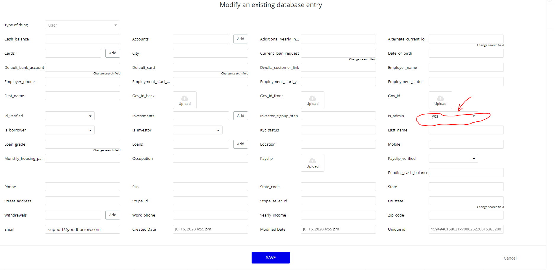Upload a Payslip document
This screenshot has height=270, width=555.
312,163
